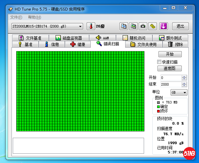Open the 健康 tab with red cross
The height and width of the screenshot is (163, 199).
coord(78,44)
